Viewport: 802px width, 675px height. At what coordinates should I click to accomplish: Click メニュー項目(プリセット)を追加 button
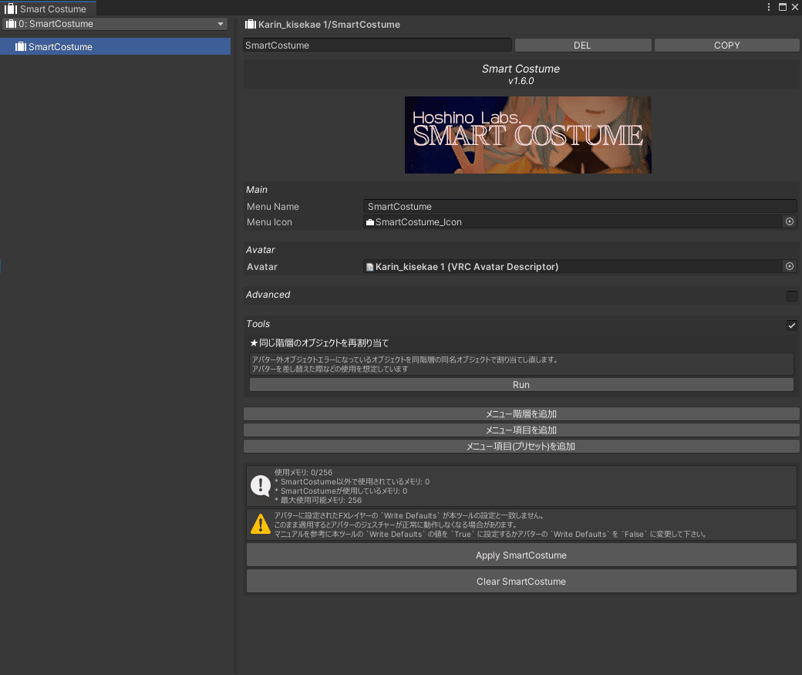[x=521, y=447]
